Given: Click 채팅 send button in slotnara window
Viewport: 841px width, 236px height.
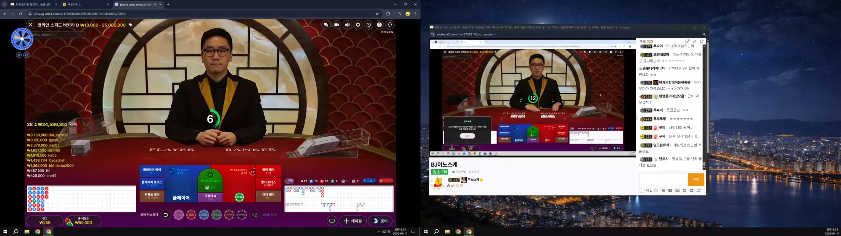Looking at the screenshot, I should tap(696, 179).
